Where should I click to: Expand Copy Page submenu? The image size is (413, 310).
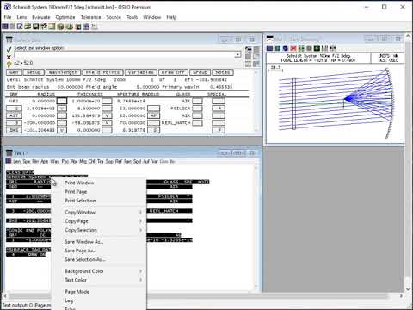tap(98, 221)
